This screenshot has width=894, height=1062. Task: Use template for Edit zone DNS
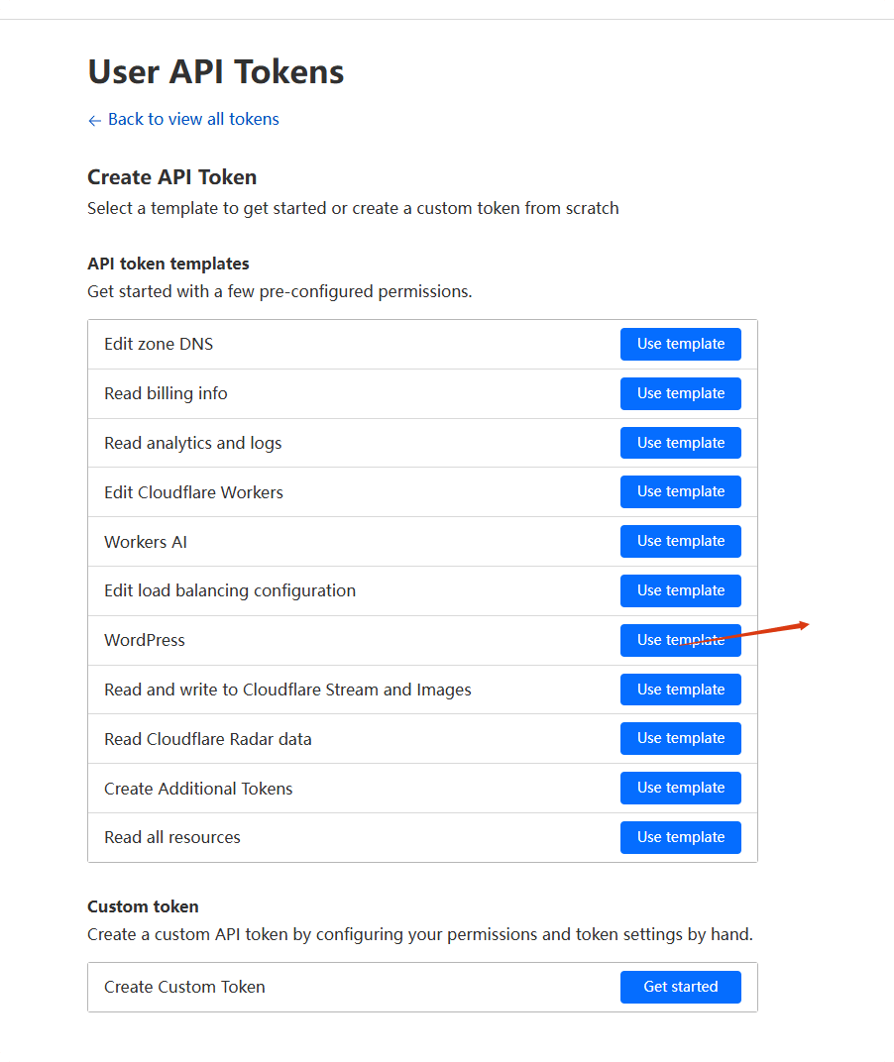[681, 344]
